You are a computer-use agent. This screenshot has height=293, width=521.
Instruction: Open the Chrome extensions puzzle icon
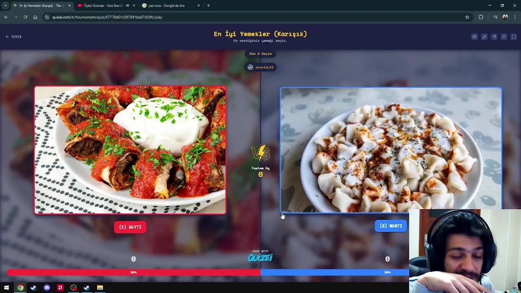click(x=481, y=17)
